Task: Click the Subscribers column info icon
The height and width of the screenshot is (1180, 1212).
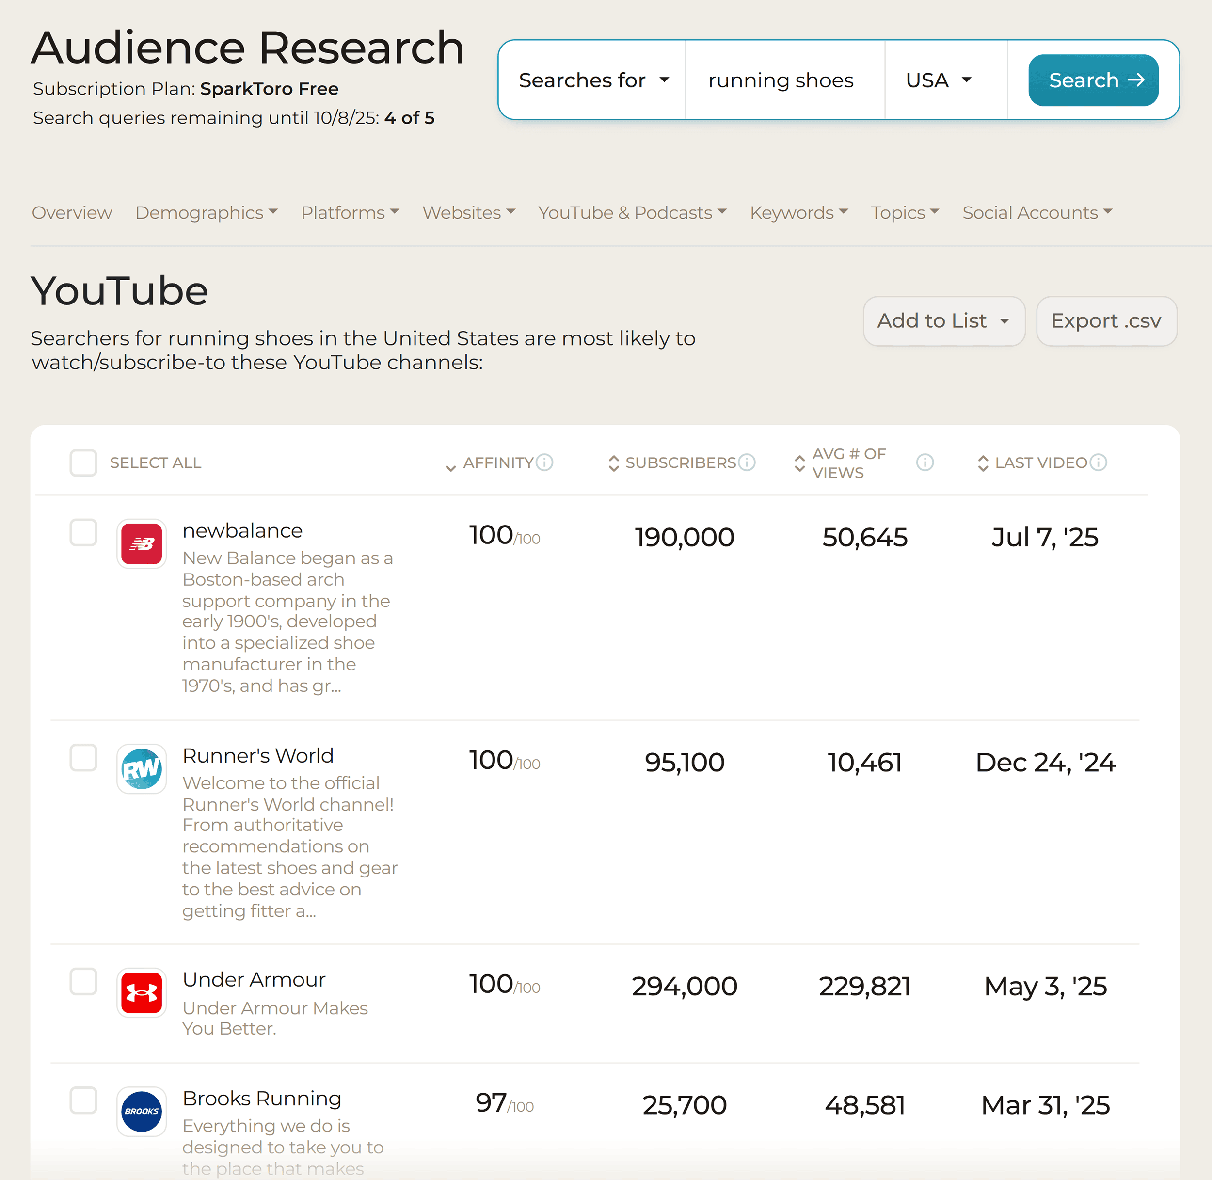Action: 747,462
